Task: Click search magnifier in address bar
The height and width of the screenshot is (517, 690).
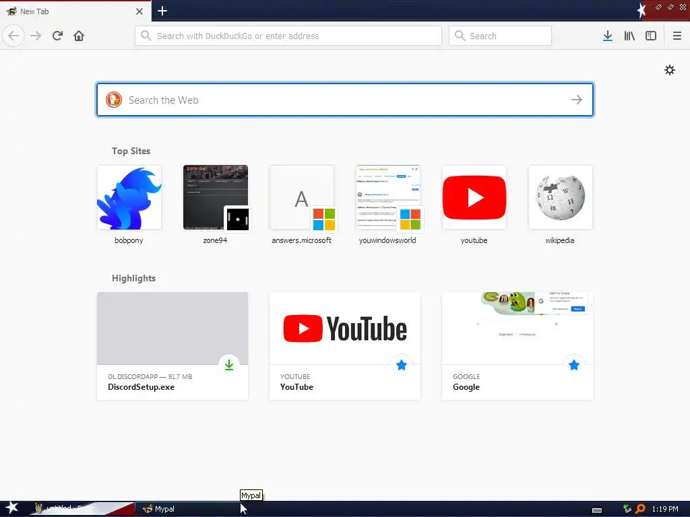Action: click(146, 36)
